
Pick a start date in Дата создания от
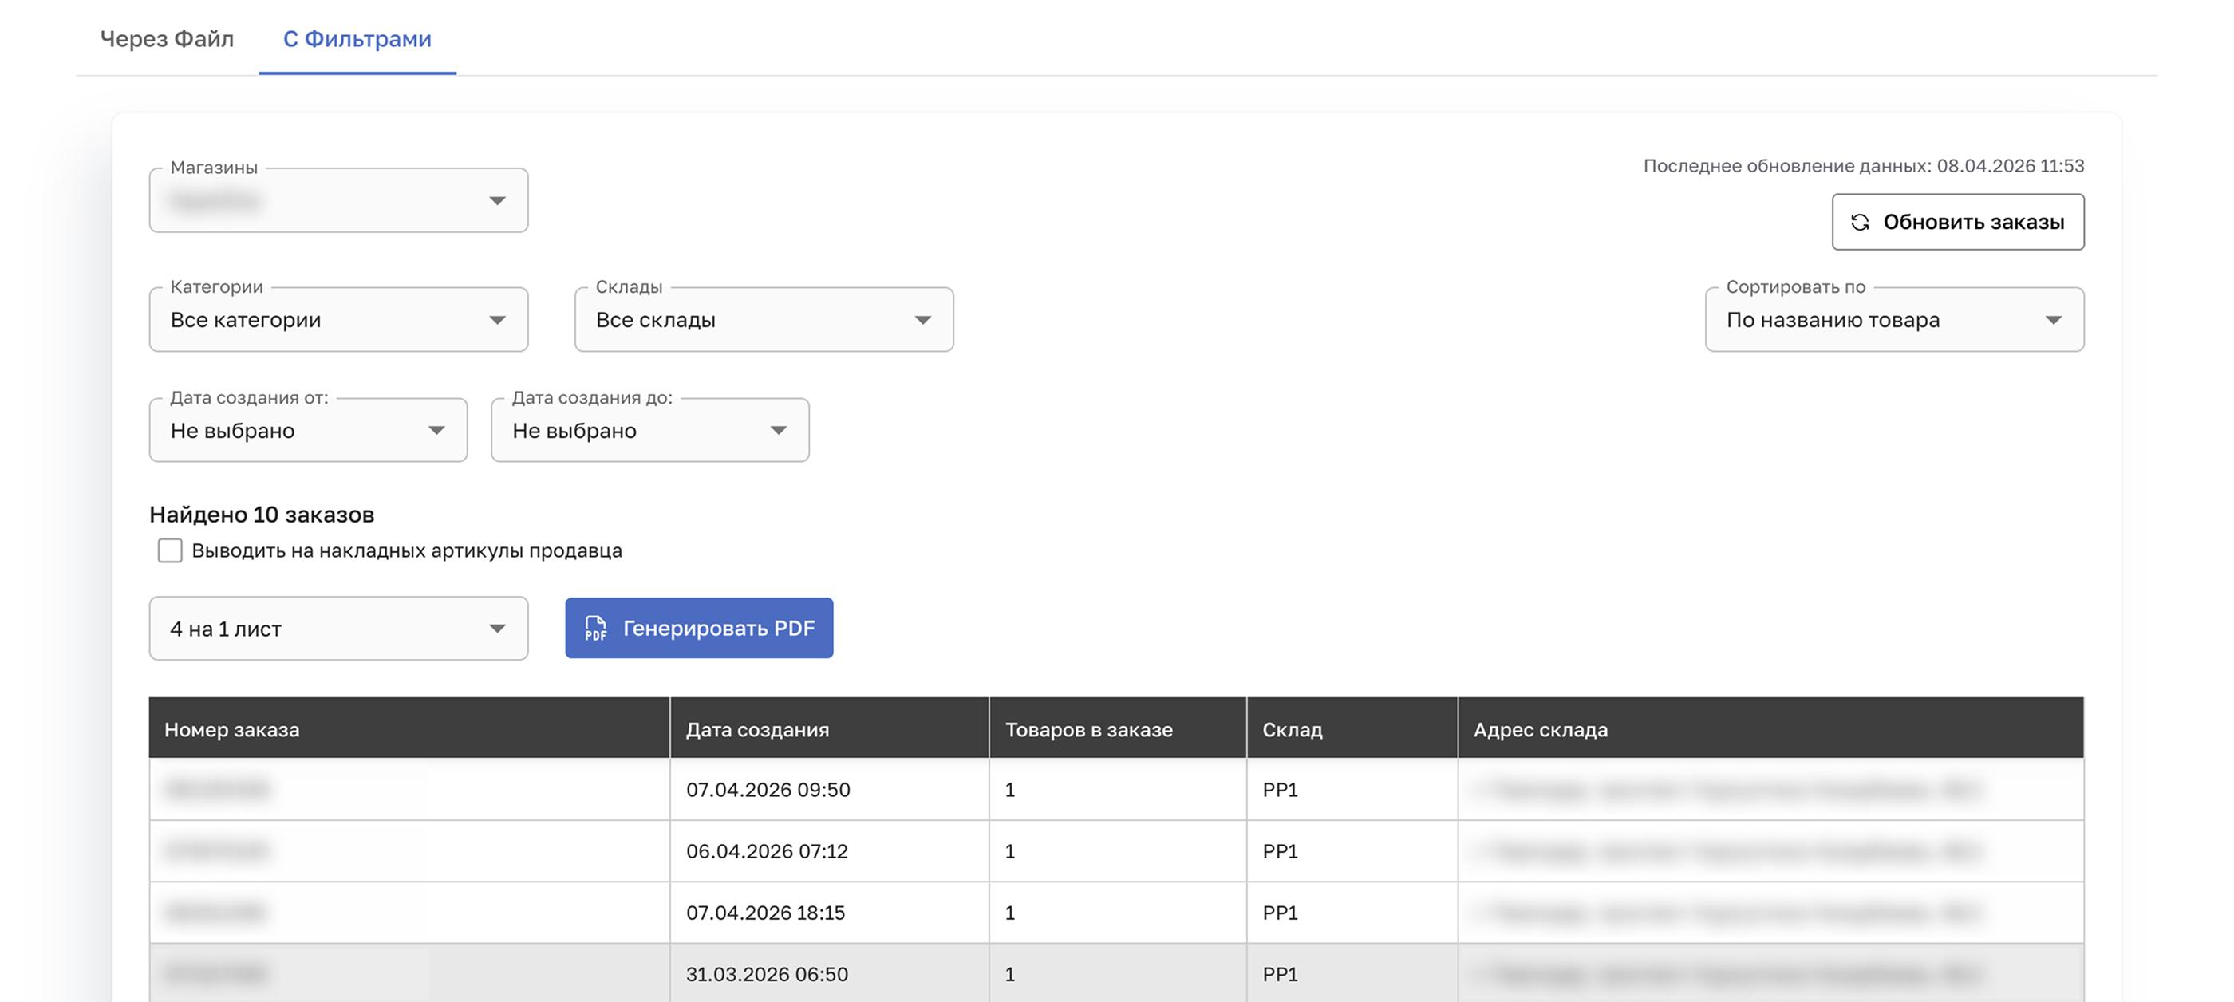click(x=308, y=431)
